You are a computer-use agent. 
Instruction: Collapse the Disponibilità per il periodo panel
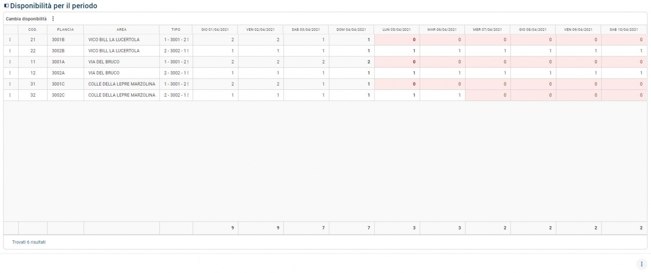(x=7, y=6)
